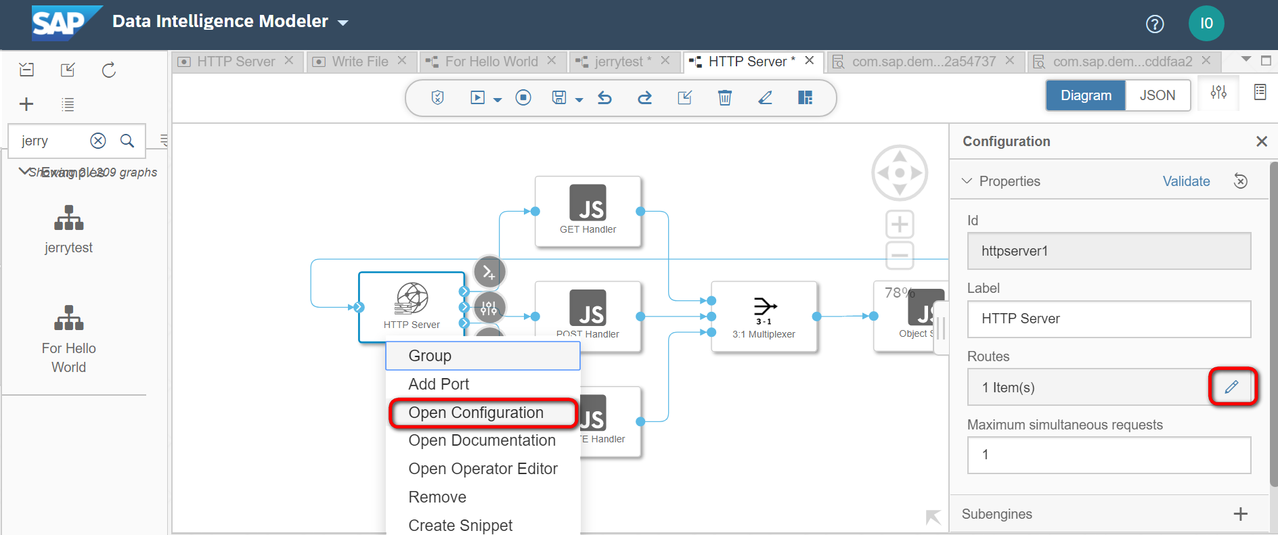Screen dimensions: 1278x535
Task: Select Open Operator Editor in context menu
Action: (483, 469)
